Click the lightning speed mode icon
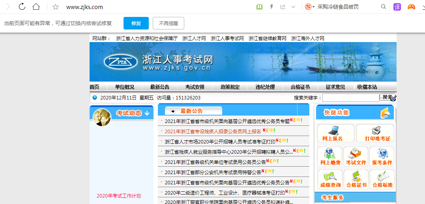The image size is (425, 204). coord(271,7)
